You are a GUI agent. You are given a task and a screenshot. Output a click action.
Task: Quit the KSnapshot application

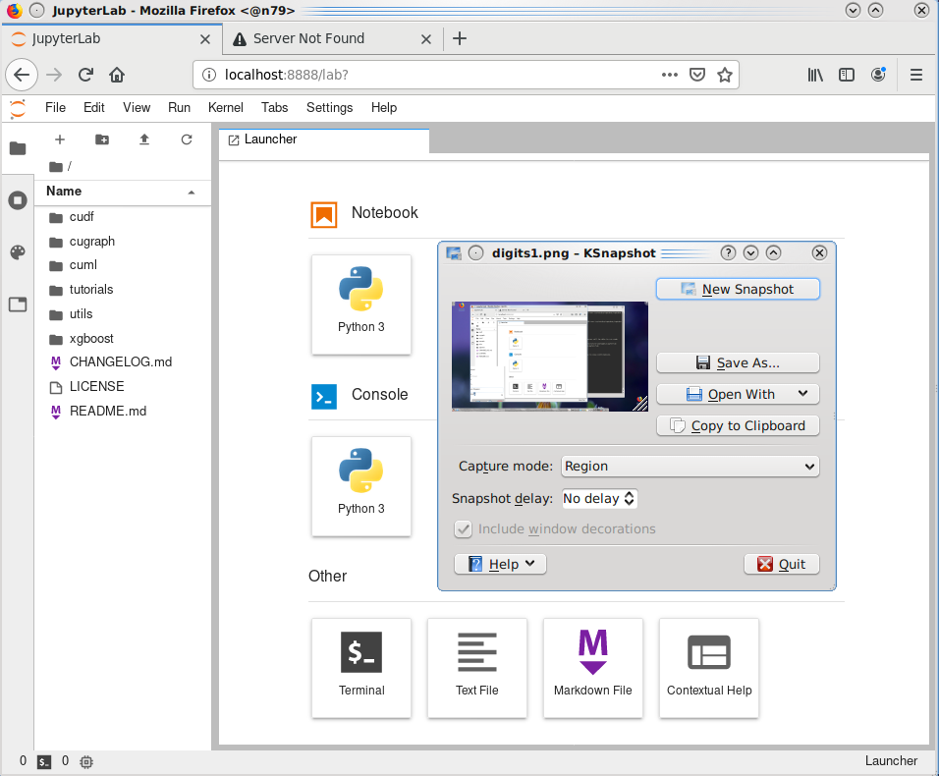coord(782,564)
